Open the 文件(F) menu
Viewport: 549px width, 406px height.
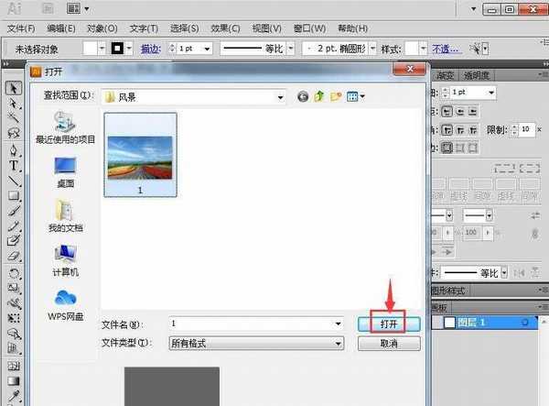pyautogui.click(x=19, y=30)
